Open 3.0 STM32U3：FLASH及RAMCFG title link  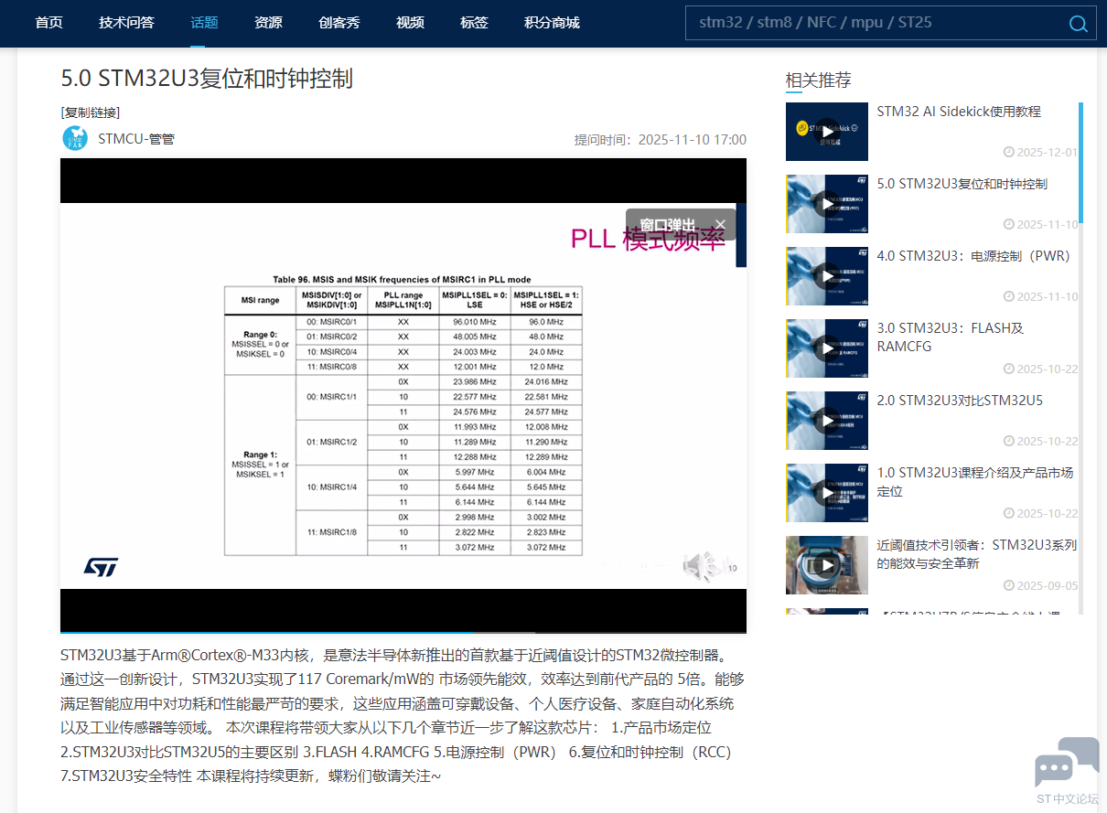coord(951,337)
